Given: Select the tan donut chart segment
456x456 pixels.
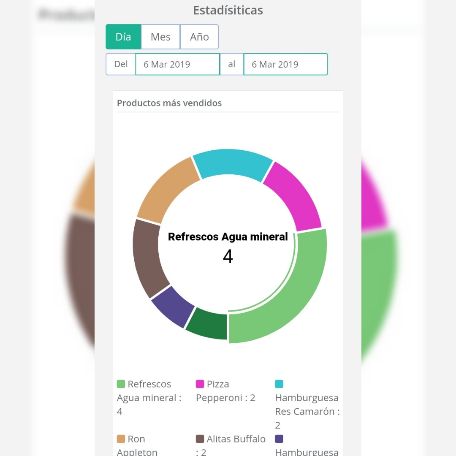Looking at the screenshot, I should [x=167, y=189].
